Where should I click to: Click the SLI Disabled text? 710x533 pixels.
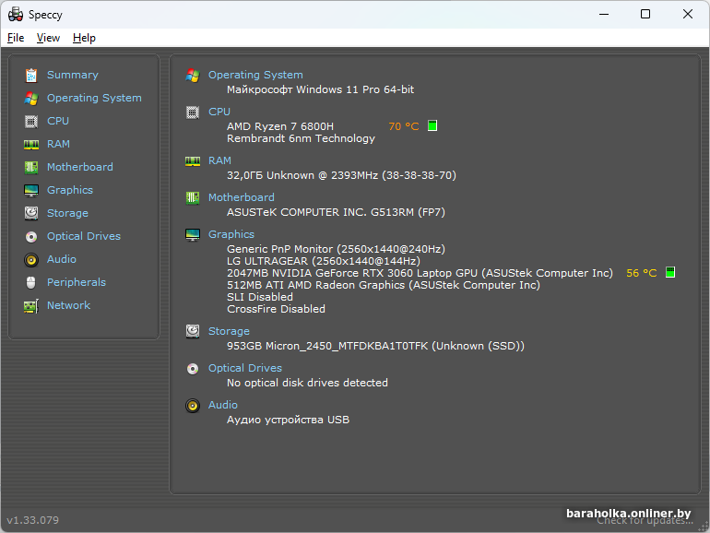[x=259, y=297]
